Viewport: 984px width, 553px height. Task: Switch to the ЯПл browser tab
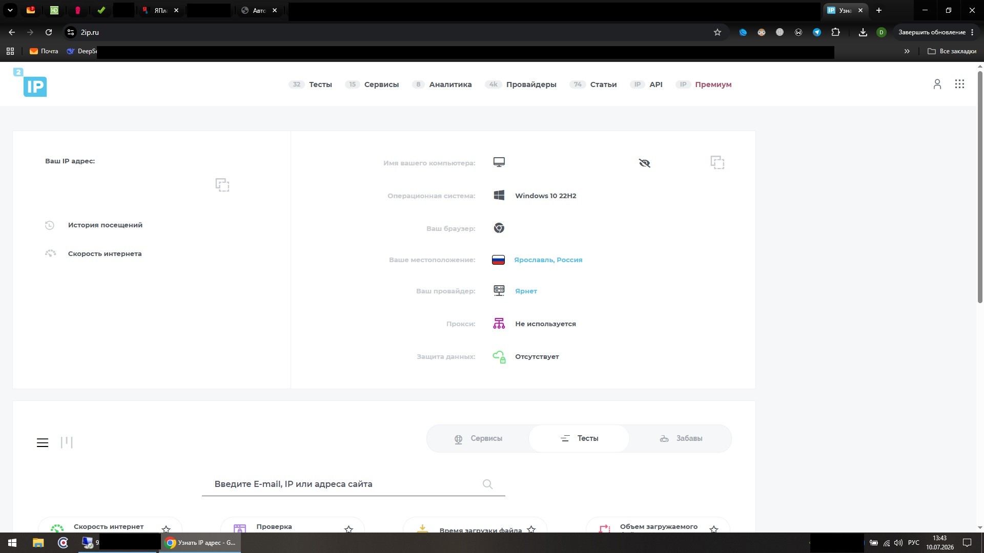(160, 10)
